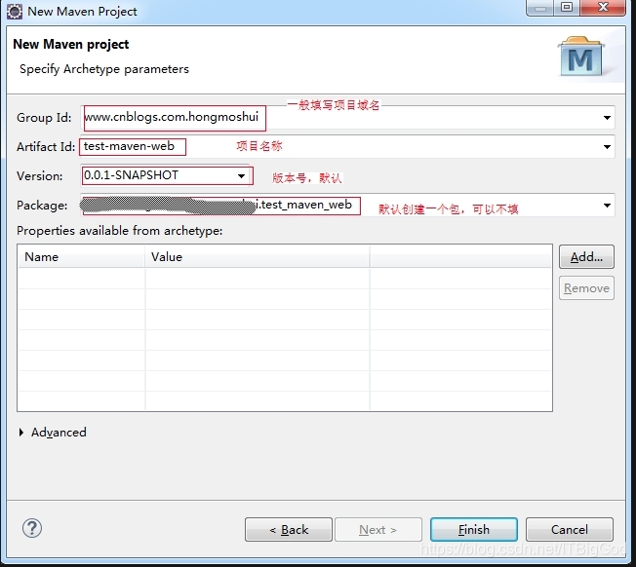
Task: Select the first empty properties table row
Action: (x=285, y=279)
